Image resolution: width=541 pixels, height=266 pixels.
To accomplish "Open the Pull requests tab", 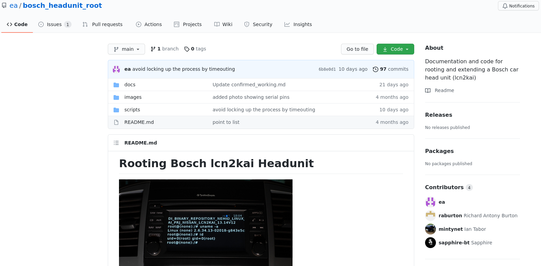I will coord(102,24).
